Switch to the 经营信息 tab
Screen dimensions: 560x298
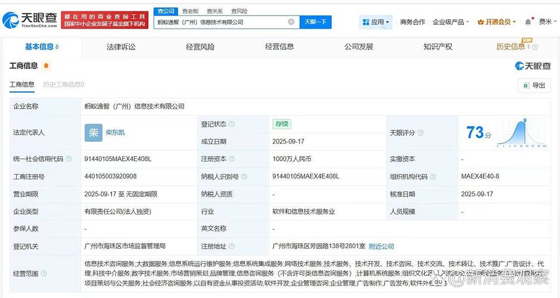[279, 47]
